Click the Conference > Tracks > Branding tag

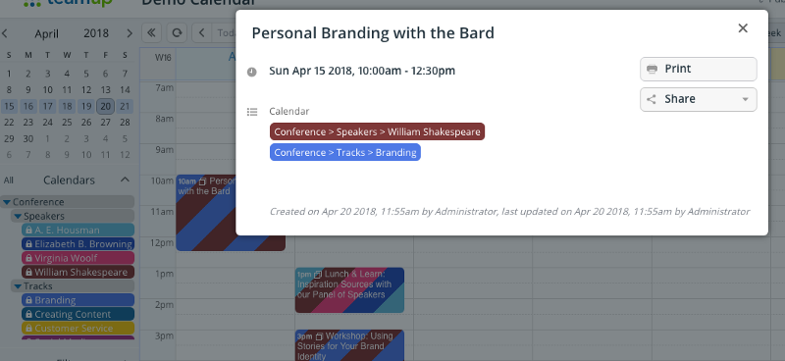[345, 152]
